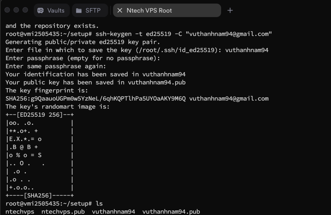Click the ls command prompt line
The width and height of the screenshot is (331, 215).
[x=54, y=204]
